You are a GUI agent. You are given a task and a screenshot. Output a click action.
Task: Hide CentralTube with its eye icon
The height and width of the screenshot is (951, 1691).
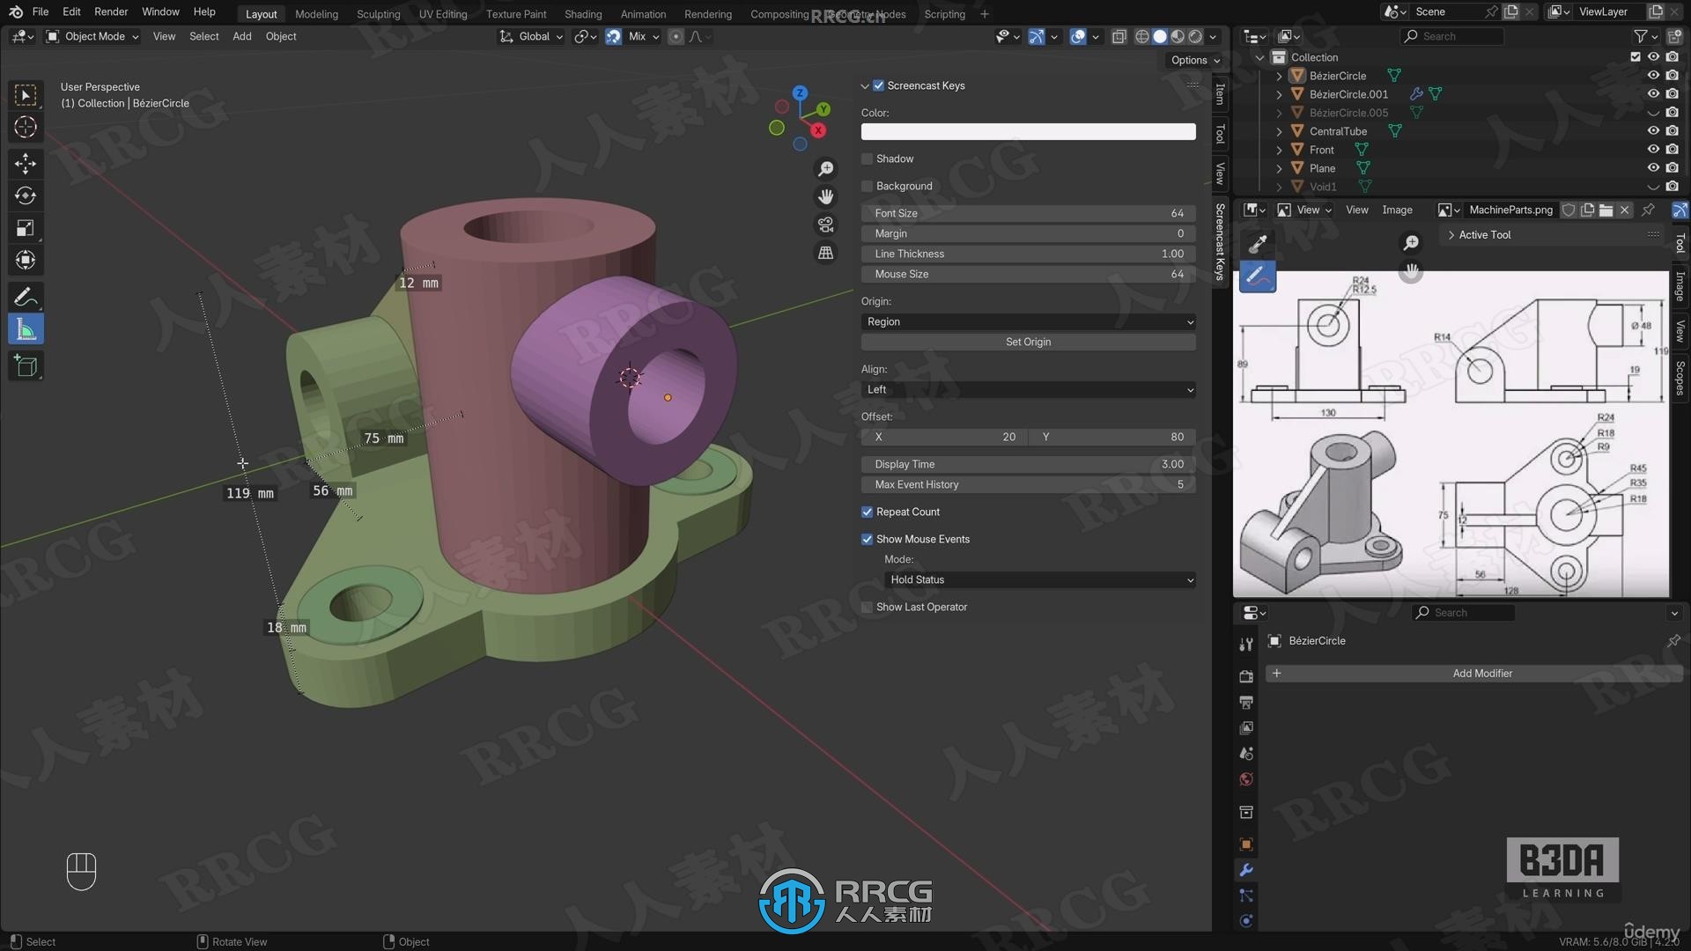(1653, 131)
